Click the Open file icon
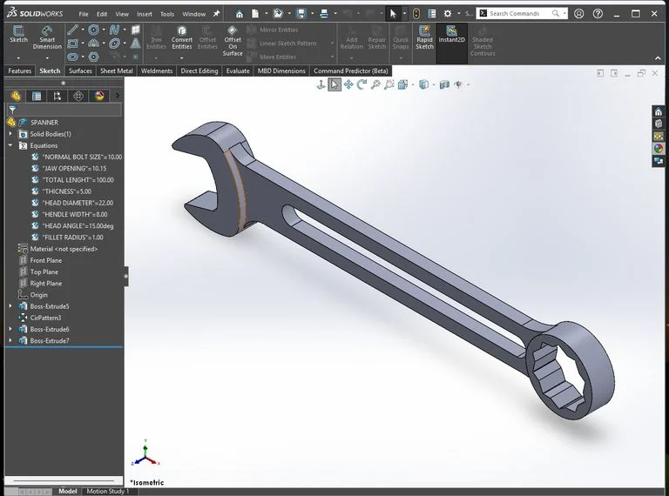This screenshot has width=669, height=496. [278, 14]
